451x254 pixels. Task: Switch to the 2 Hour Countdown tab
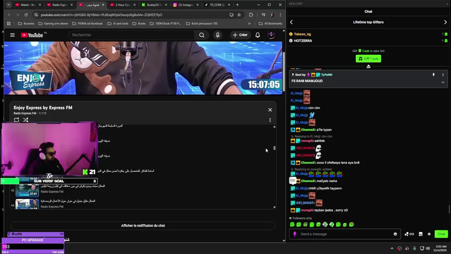click(122, 5)
